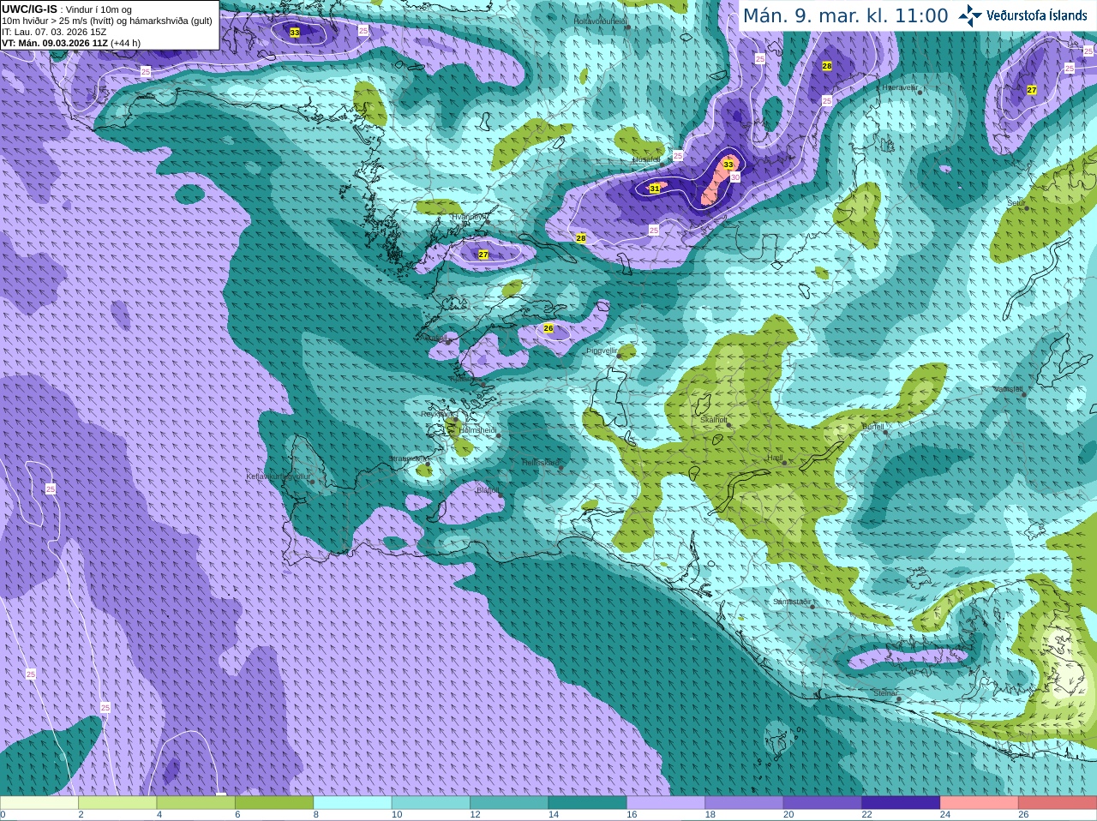Click the yellow 26 gust maximum marker

pyautogui.click(x=548, y=328)
